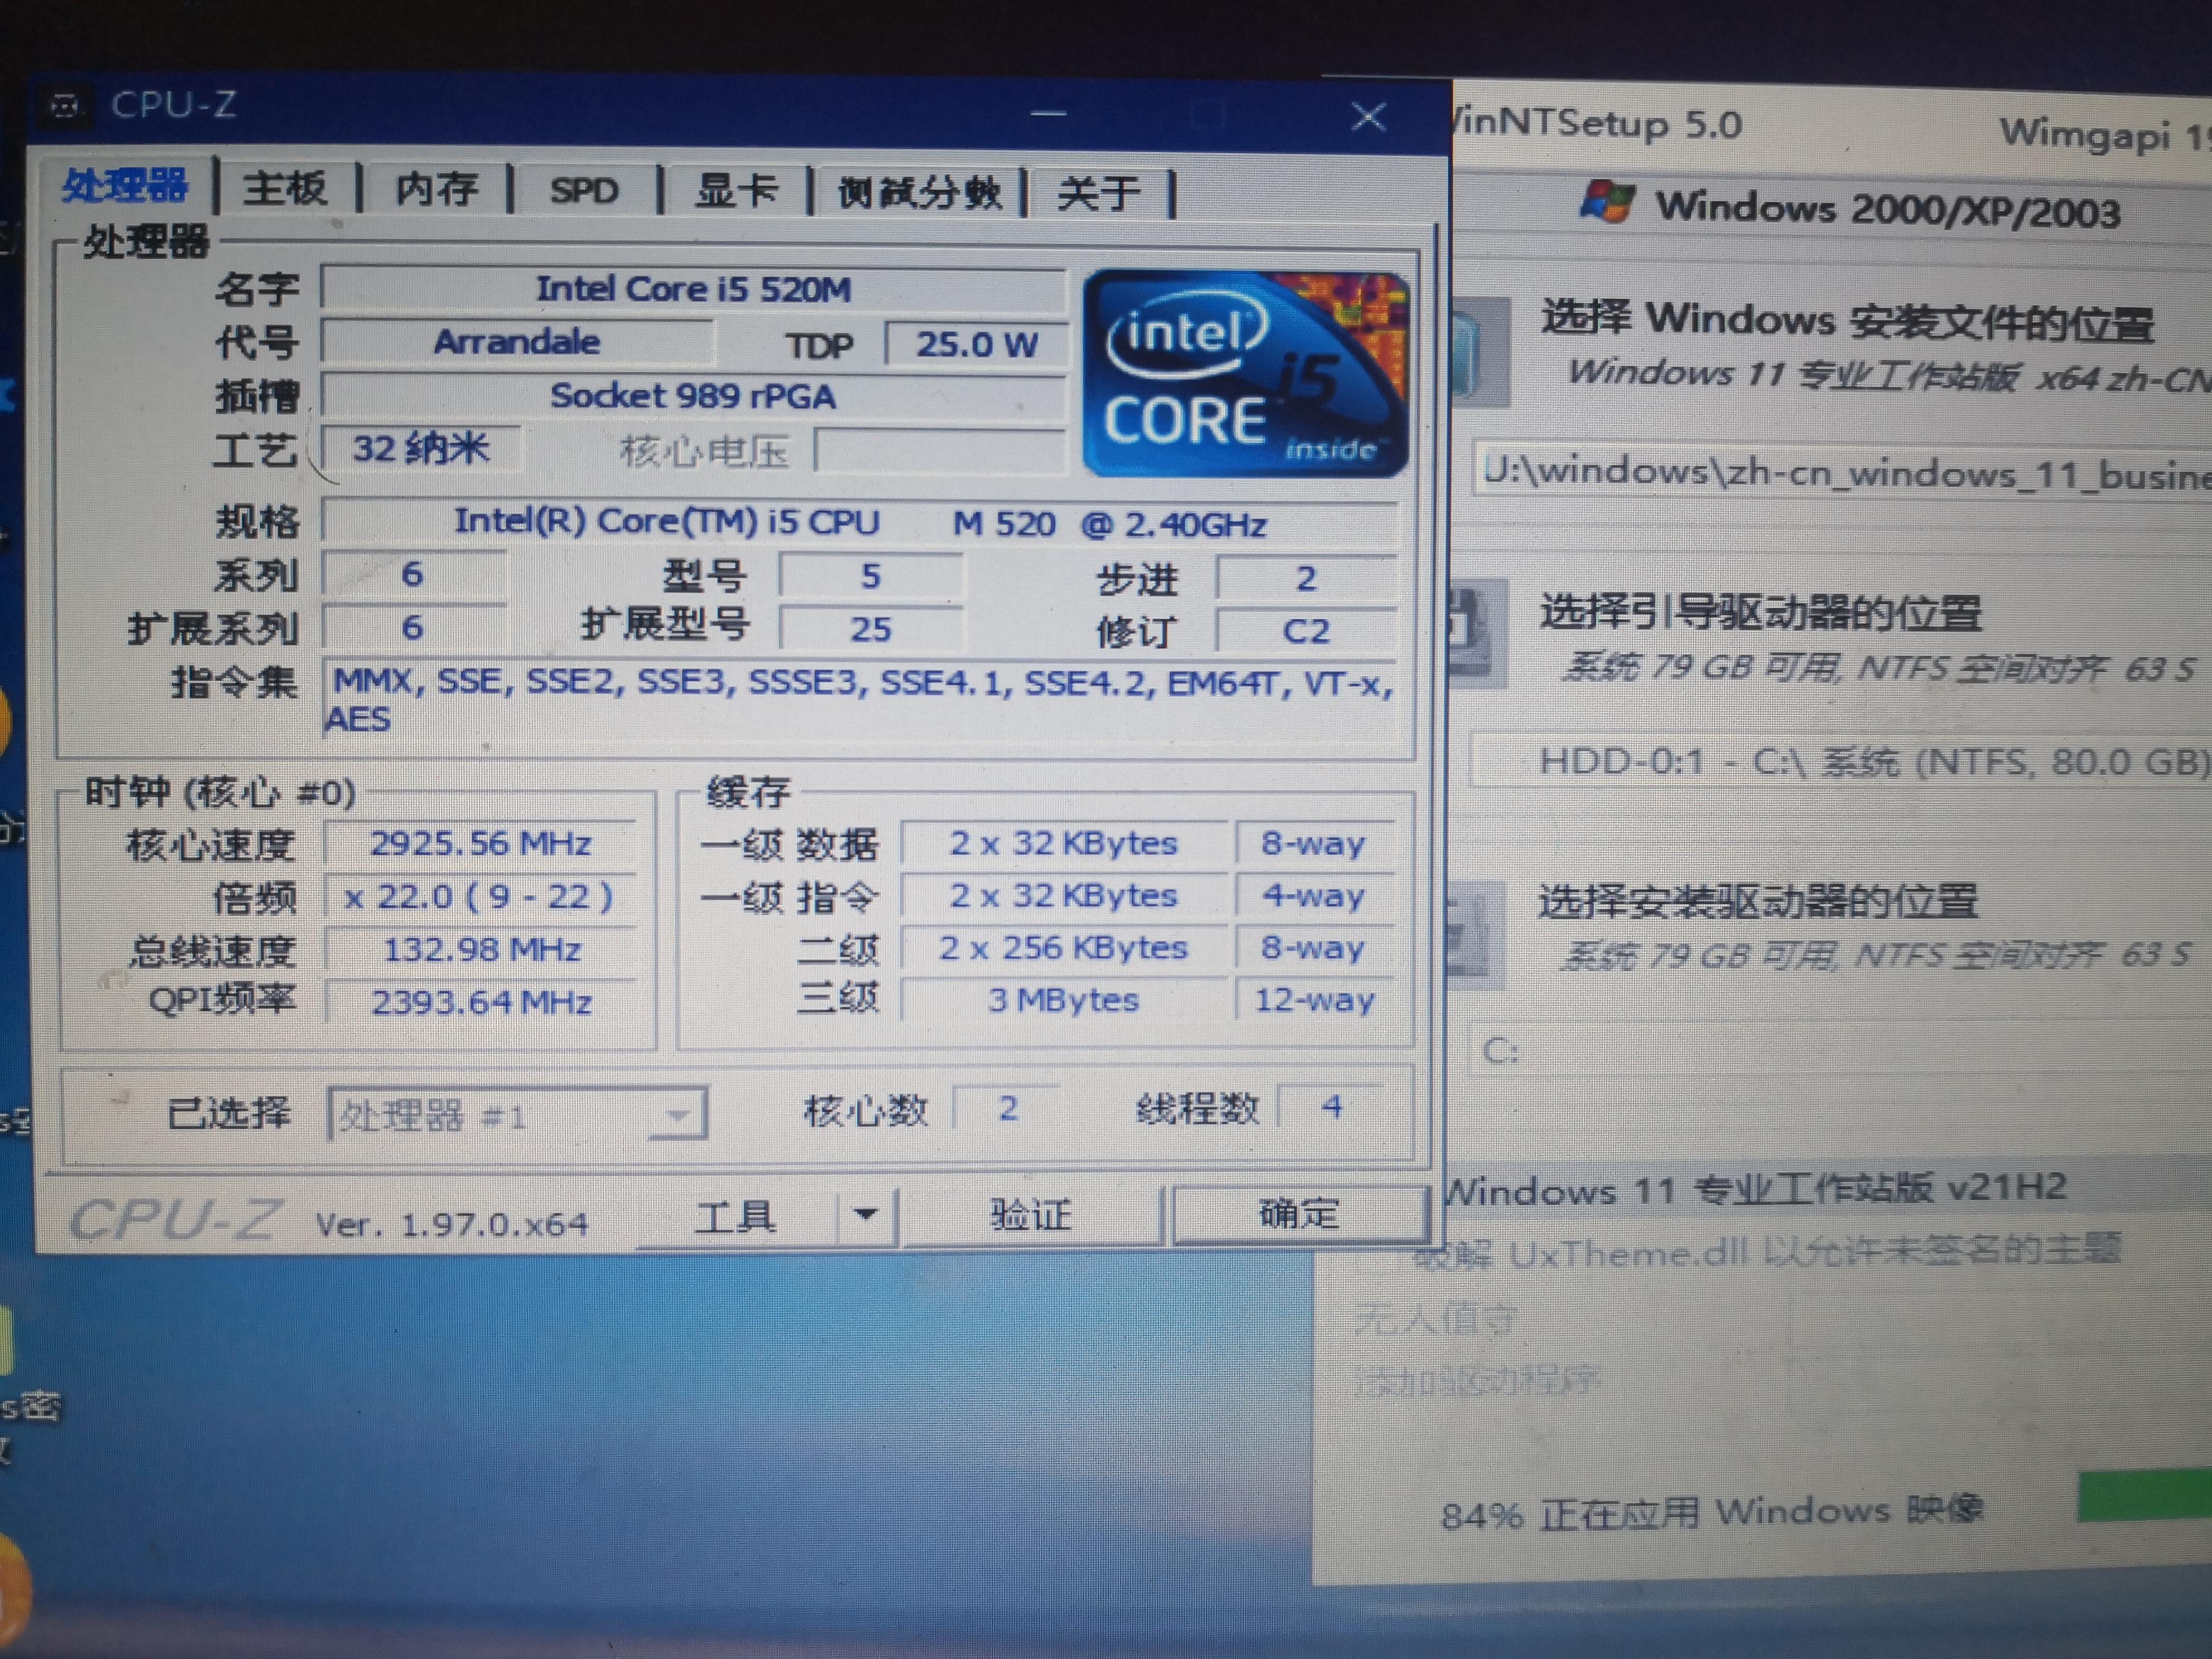This screenshot has height=1659, width=2212.
Task: Click the 线程数 value 4
Action: 1332,1106
